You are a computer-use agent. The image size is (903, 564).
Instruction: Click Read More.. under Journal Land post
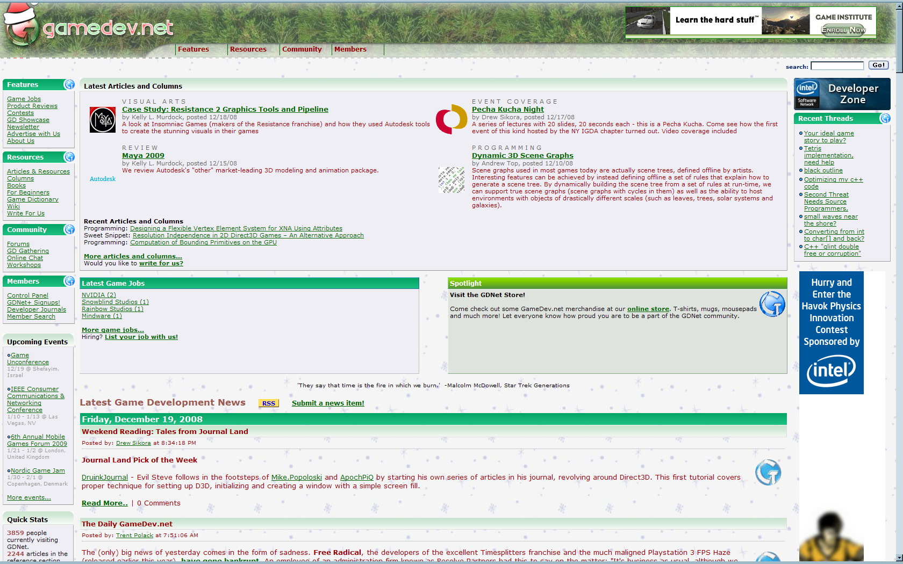pos(105,503)
